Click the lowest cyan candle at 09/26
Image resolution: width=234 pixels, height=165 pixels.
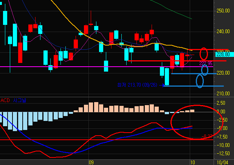tap(167, 76)
